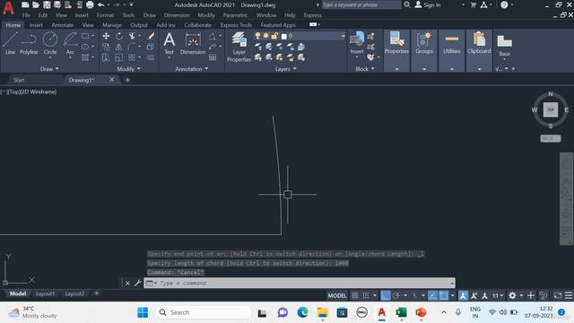Image resolution: width=574 pixels, height=323 pixels.
Task: Activate the Circle tool
Action: pyautogui.click(x=50, y=43)
